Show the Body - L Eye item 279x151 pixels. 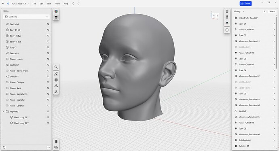coord(48,41)
